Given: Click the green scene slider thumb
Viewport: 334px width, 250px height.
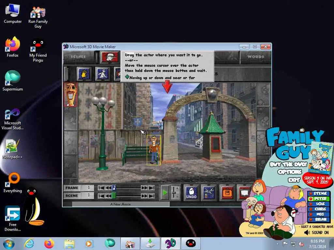Looking at the screenshot, I should click(114, 196).
